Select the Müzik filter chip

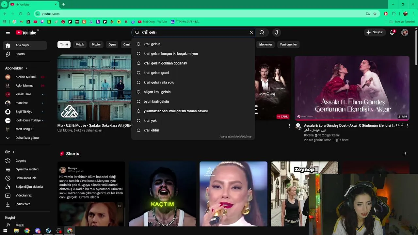pyautogui.click(x=80, y=44)
